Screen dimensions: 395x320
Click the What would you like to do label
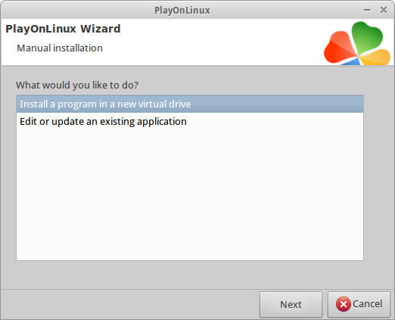(77, 85)
